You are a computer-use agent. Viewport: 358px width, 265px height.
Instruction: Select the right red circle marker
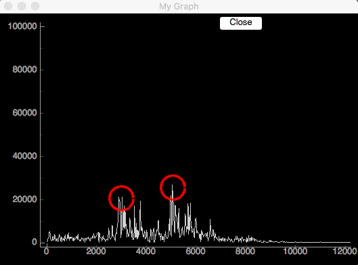click(173, 187)
